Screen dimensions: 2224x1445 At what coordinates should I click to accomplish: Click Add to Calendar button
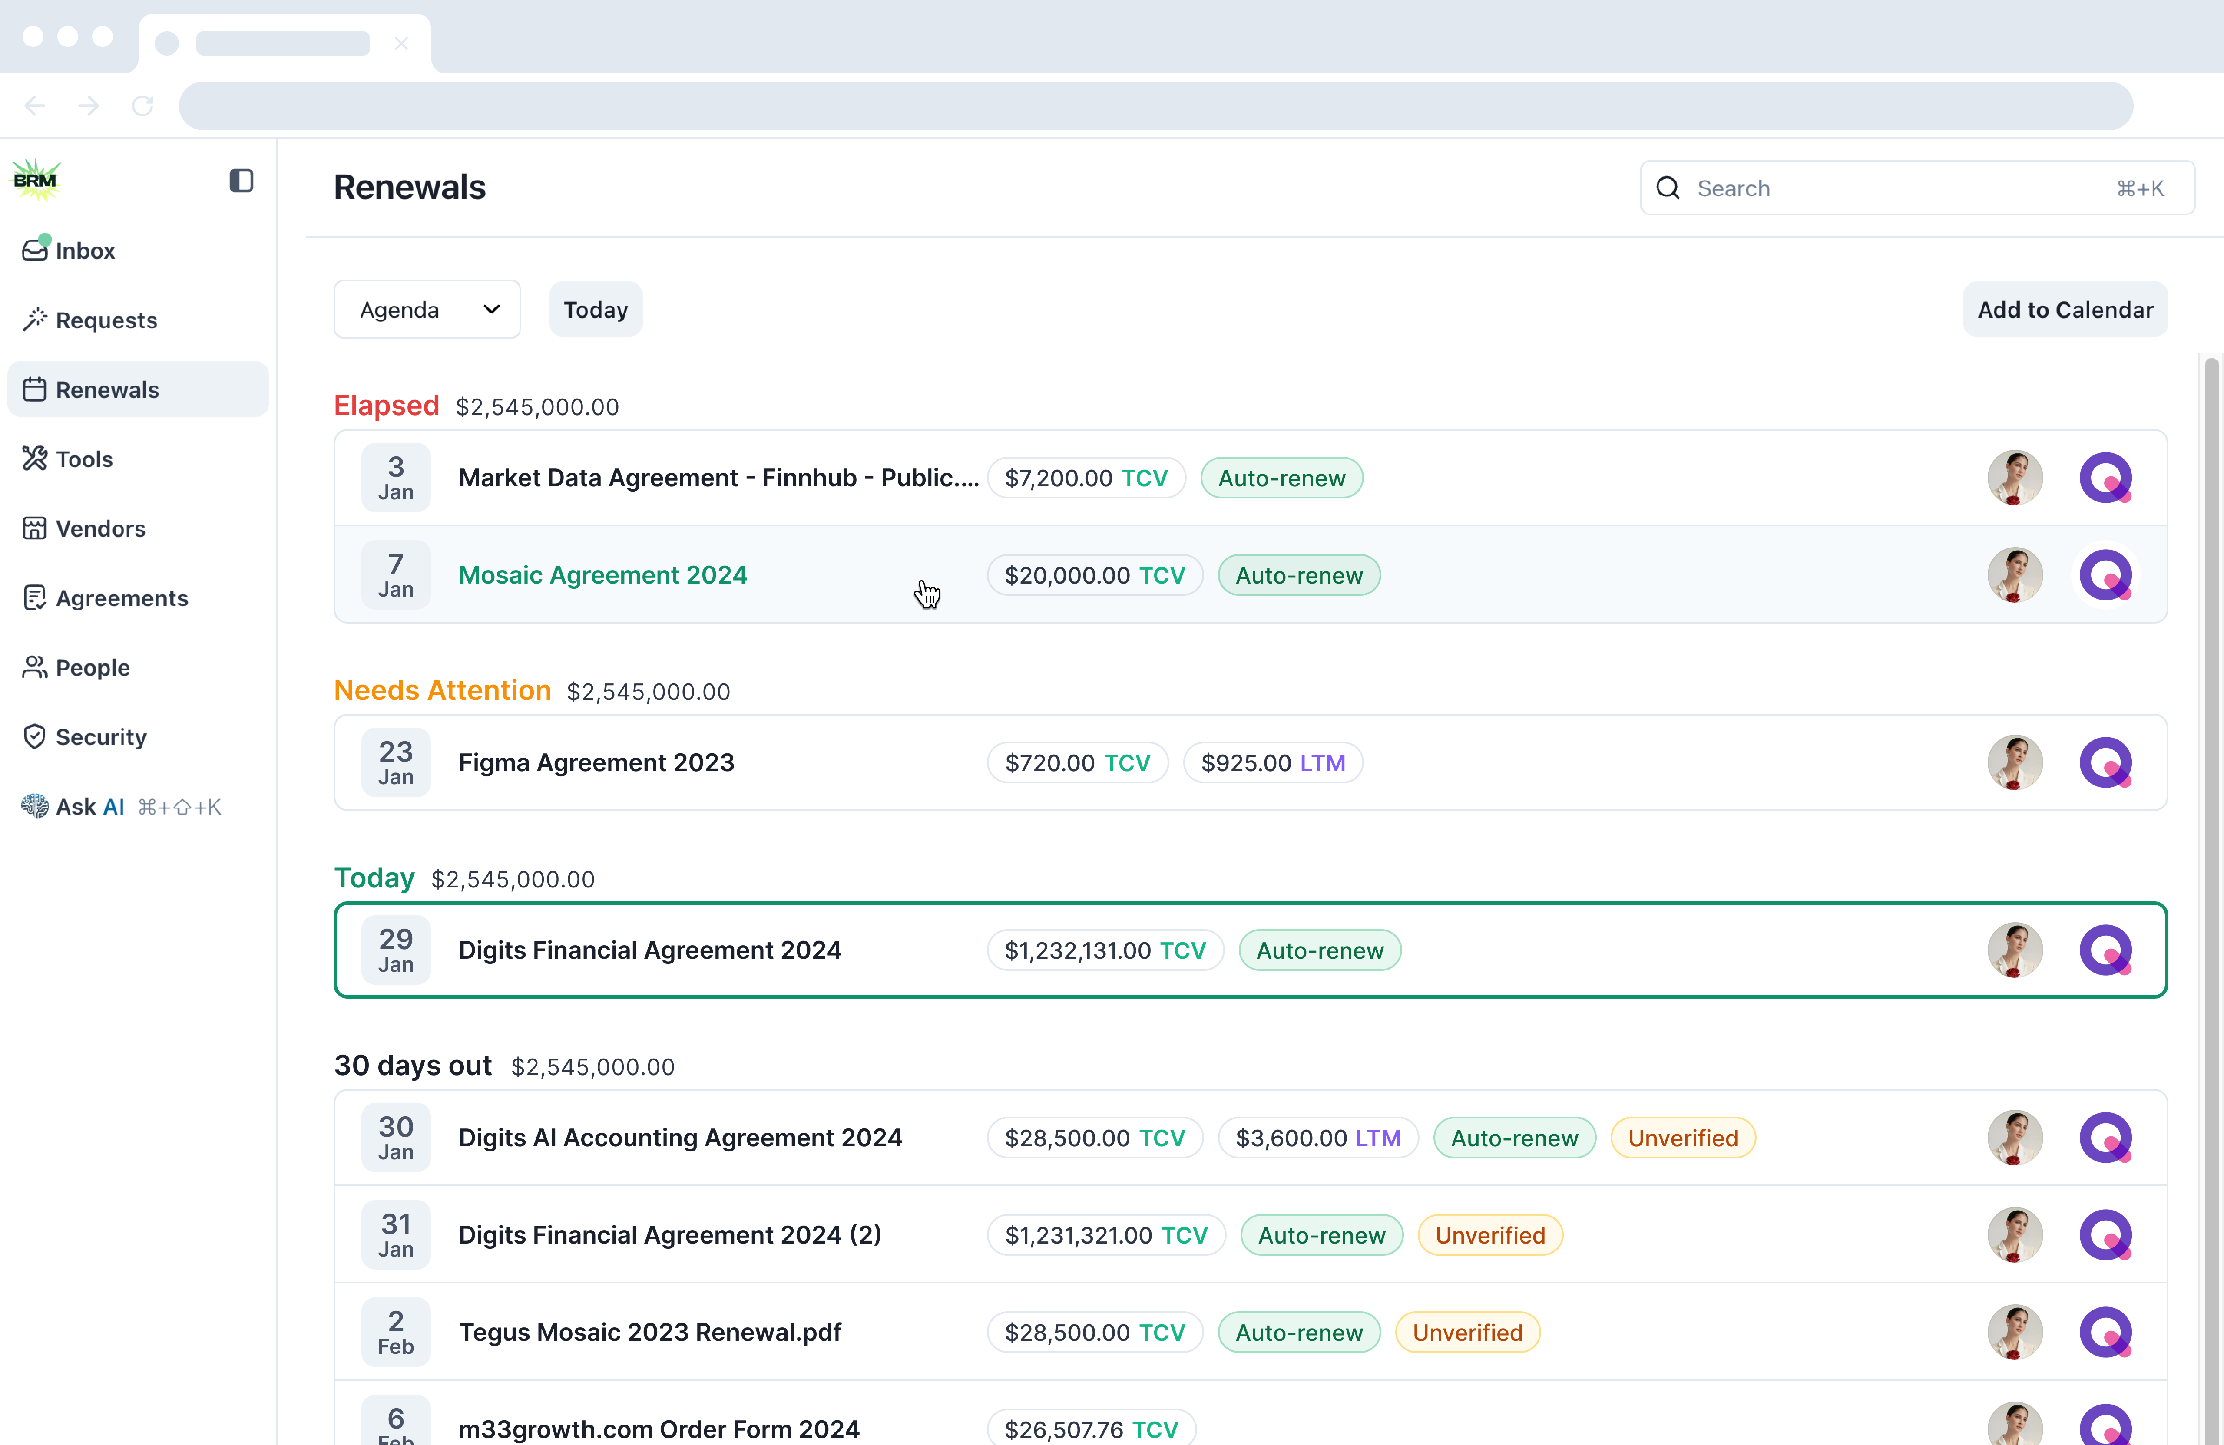pyautogui.click(x=2064, y=309)
